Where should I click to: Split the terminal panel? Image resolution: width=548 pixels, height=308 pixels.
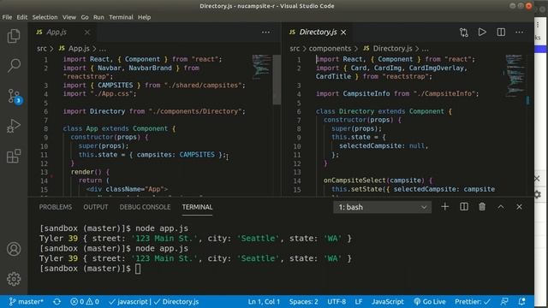point(464,207)
